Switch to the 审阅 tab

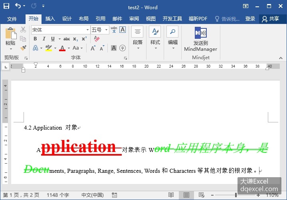coord(134,19)
